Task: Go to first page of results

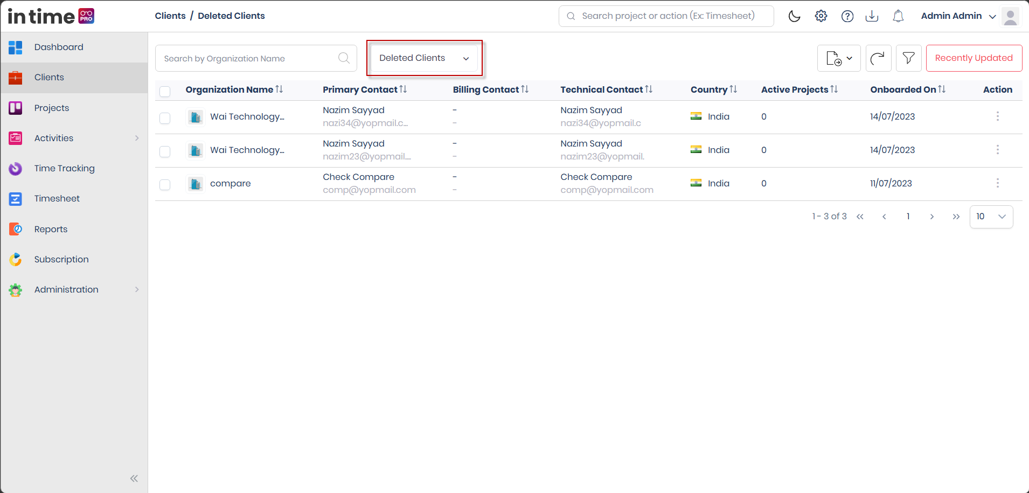Action: pos(860,217)
